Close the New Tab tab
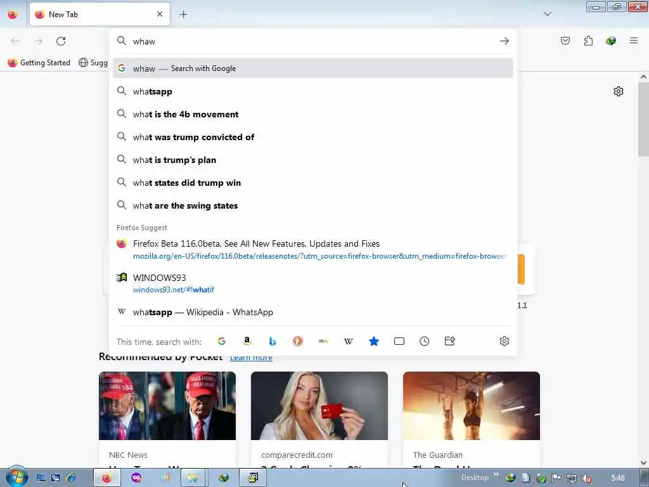 coord(159,14)
